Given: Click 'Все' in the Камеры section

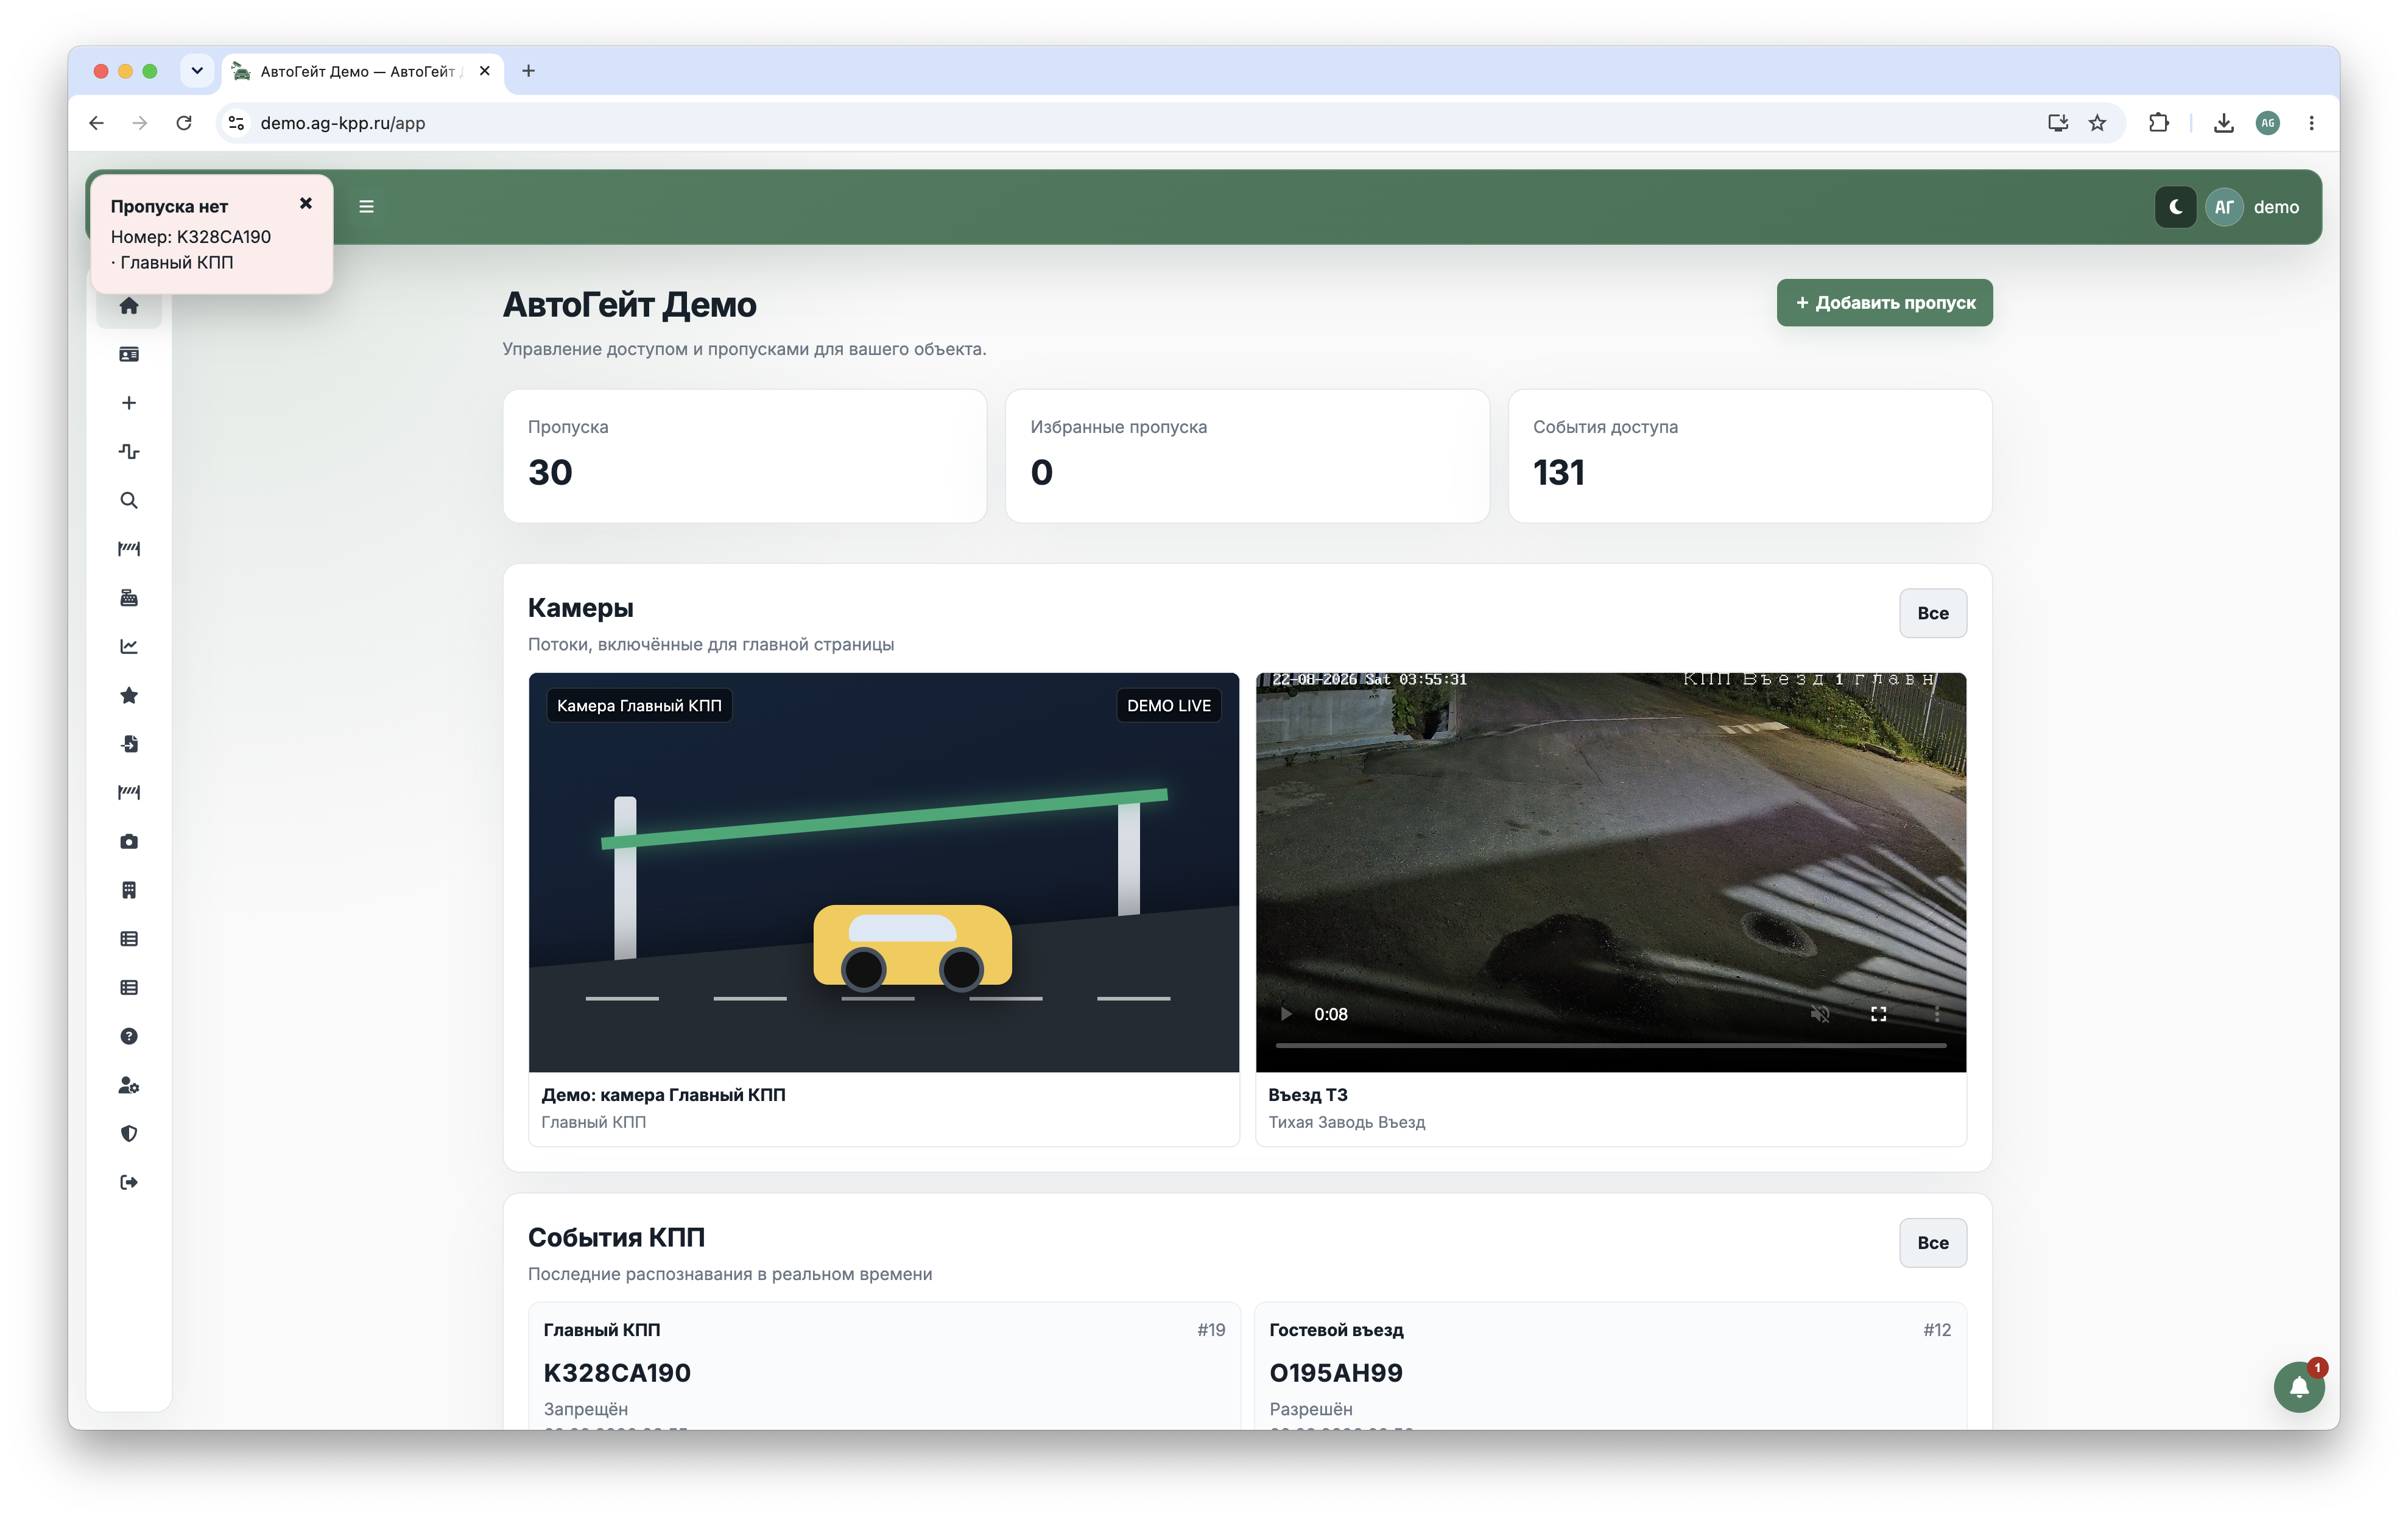Looking at the screenshot, I should click(1932, 613).
